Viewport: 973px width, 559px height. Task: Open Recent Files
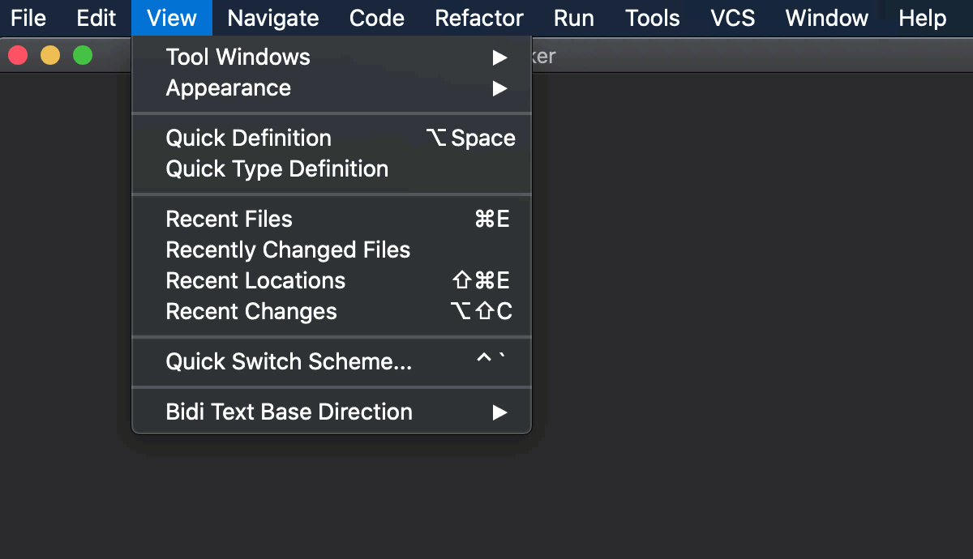coord(229,219)
